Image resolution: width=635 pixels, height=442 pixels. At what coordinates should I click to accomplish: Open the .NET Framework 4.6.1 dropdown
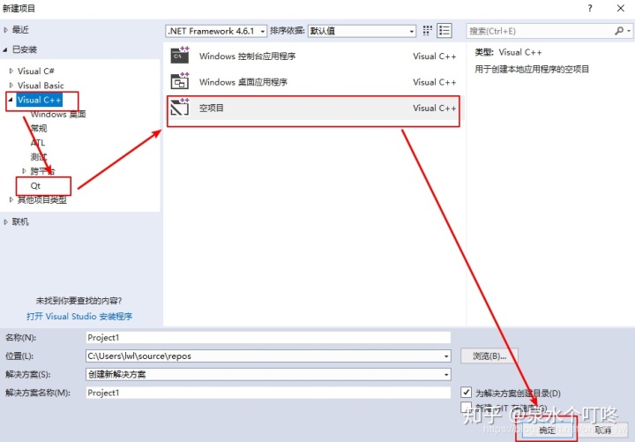[216, 31]
